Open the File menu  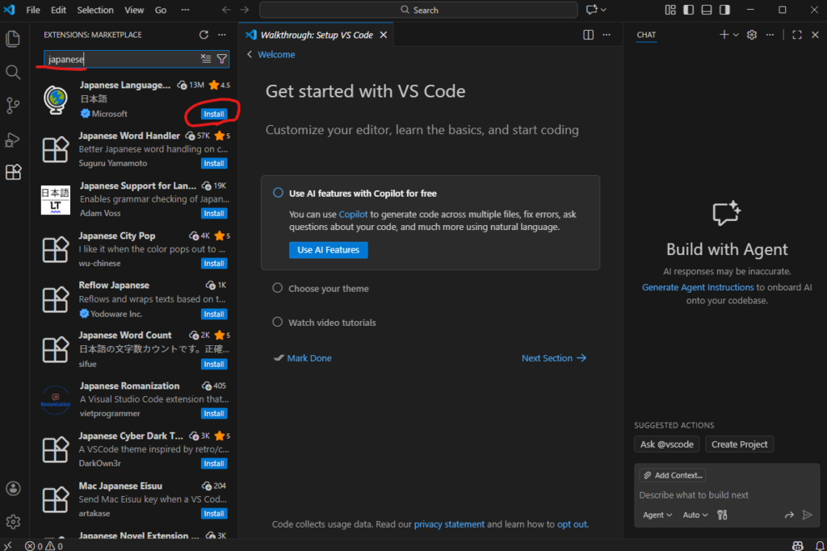pyautogui.click(x=33, y=10)
